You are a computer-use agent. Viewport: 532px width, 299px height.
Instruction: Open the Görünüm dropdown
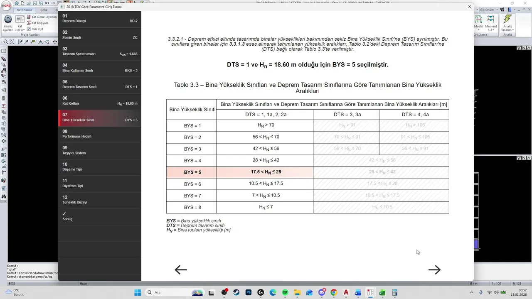[489, 10]
